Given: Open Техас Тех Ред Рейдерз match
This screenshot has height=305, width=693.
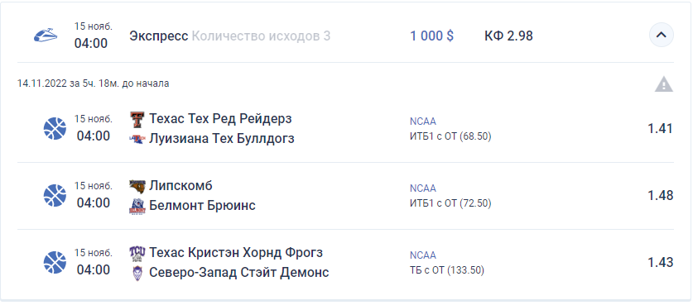Looking at the screenshot, I should 220,119.
